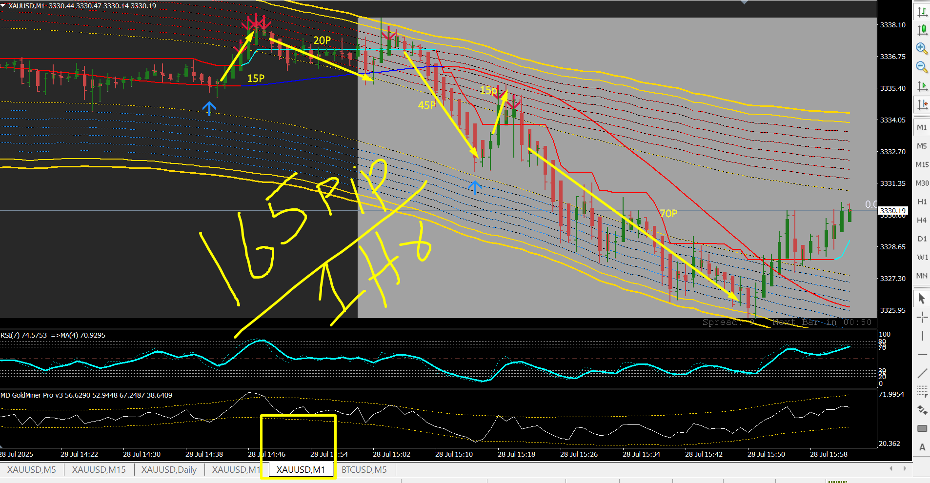Viewport: 930px width, 483px height.
Task: Toggle chart shift icon
Action: [x=922, y=104]
